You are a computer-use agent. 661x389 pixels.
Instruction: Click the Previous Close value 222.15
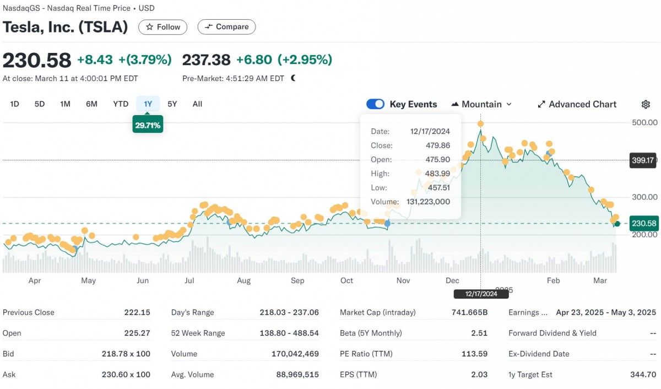[137, 312]
